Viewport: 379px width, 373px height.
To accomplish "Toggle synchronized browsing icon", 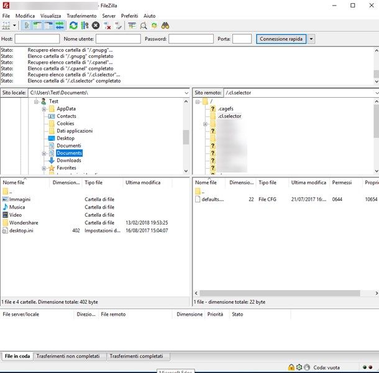I will tap(154, 26).
